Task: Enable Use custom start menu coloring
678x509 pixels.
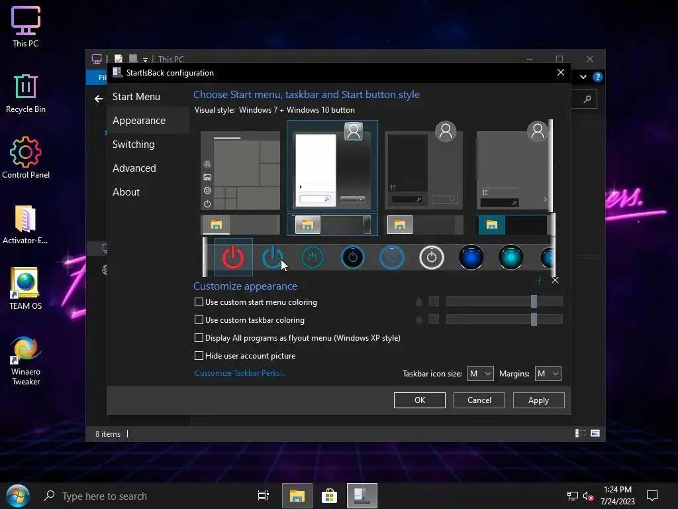Action: pos(199,302)
